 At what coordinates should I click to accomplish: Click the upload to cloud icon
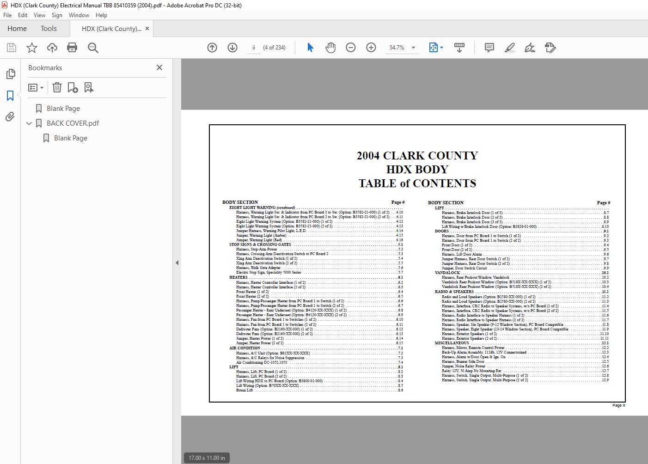click(x=52, y=48)
